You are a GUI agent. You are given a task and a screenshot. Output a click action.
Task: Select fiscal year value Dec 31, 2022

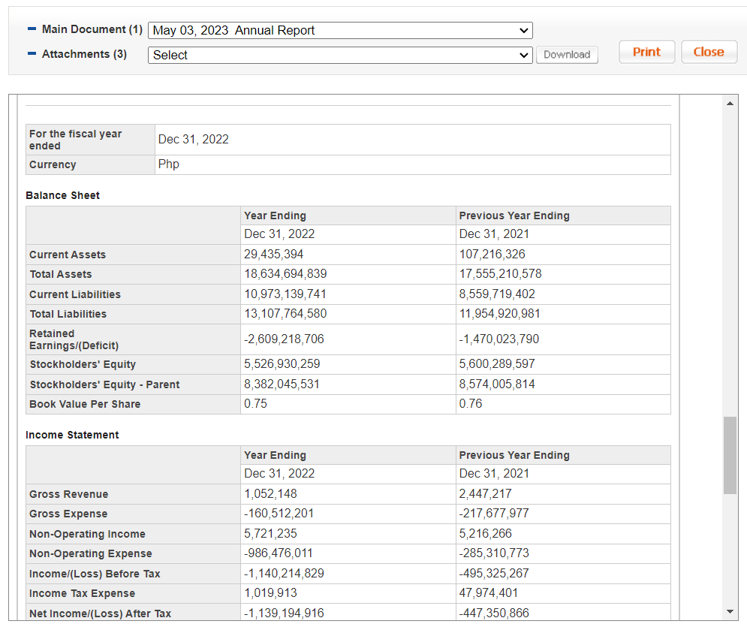194,139
